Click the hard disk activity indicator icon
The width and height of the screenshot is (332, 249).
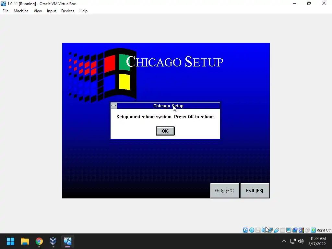(x=245, y=230)
